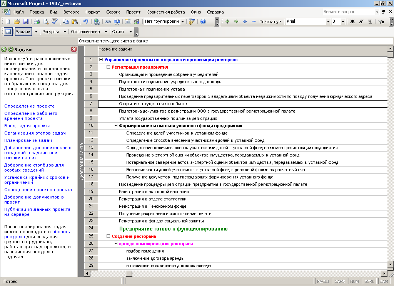Click the "Ввод задач проекта" link
Image resolution: width=394 pixels, height=286 pixels.
27,126
